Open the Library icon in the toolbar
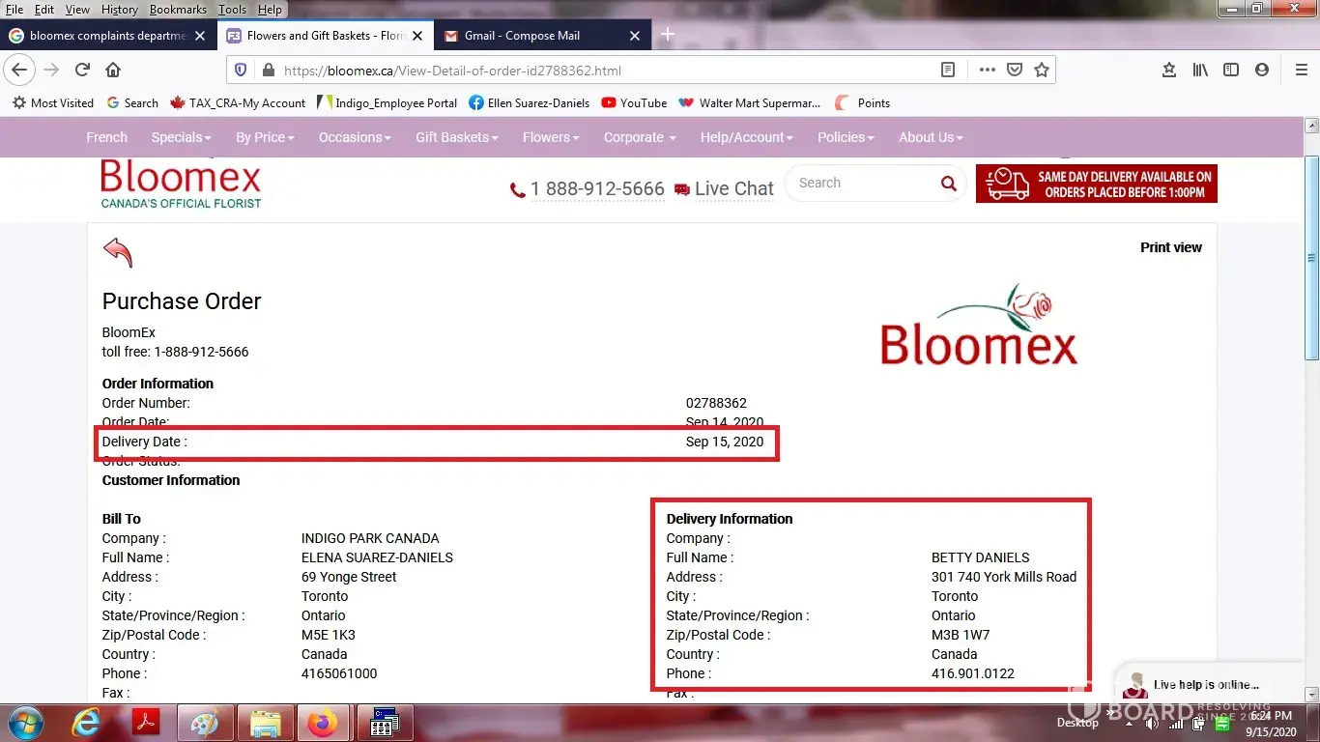The image size is (1320, 742). pos(1200,70)
